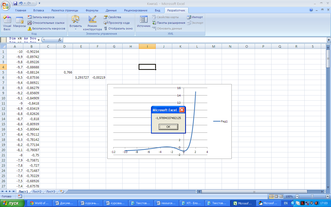Open the Visual Basic editor
The image size is (331, 207).
7,23
